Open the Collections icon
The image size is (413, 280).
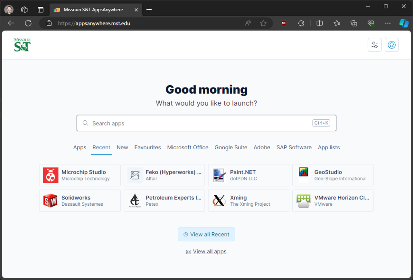tap(354, 23)
